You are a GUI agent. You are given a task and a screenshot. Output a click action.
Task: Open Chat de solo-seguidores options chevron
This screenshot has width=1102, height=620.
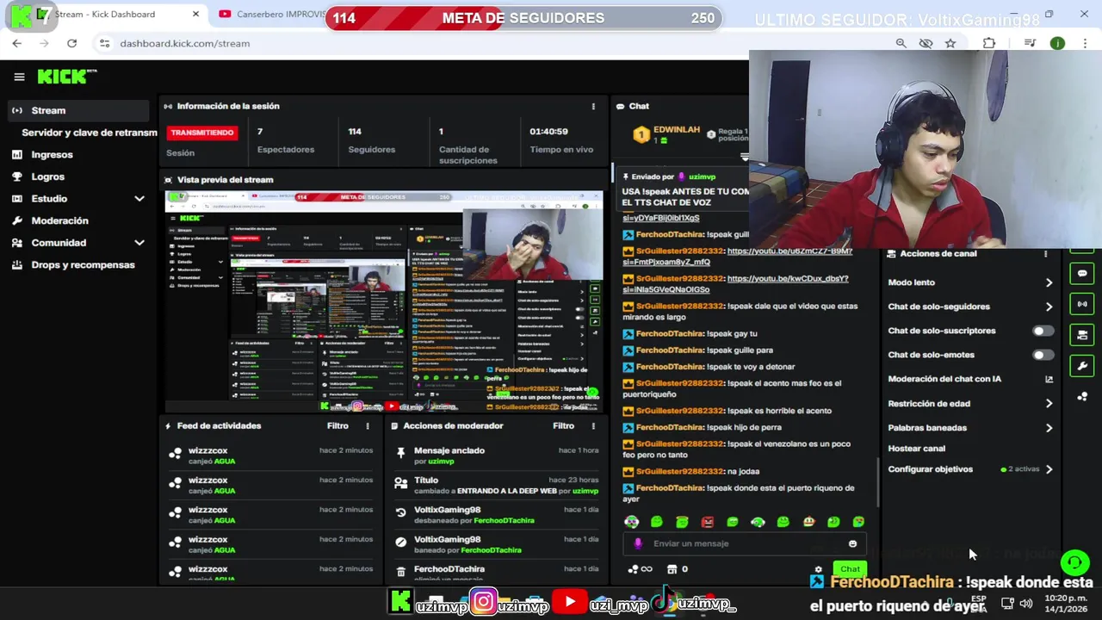tap(1049, 307)
